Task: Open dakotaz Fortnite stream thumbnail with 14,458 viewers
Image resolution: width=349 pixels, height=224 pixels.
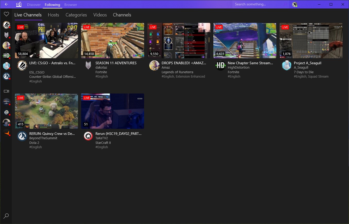Action: (x=112, y=41)
